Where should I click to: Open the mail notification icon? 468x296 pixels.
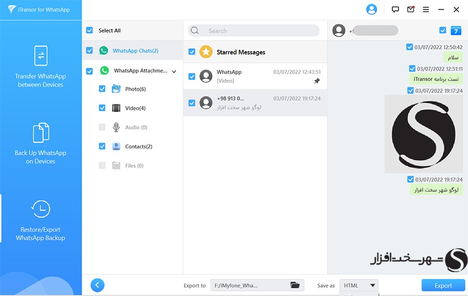pyautogui.click(x=411, y=9)
